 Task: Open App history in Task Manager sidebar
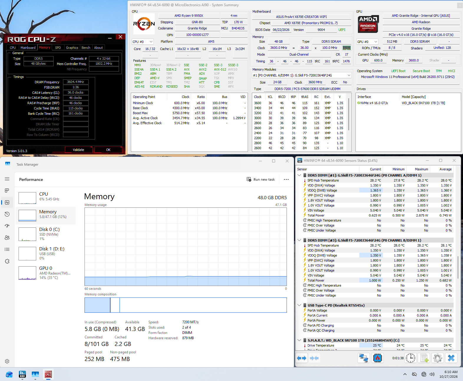(7, 214)
